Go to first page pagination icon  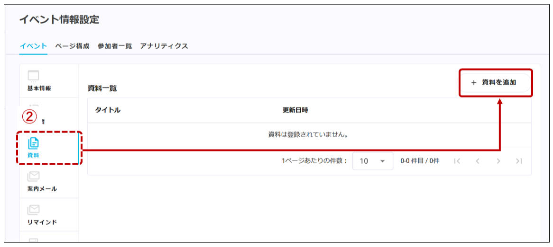point(457,161)
